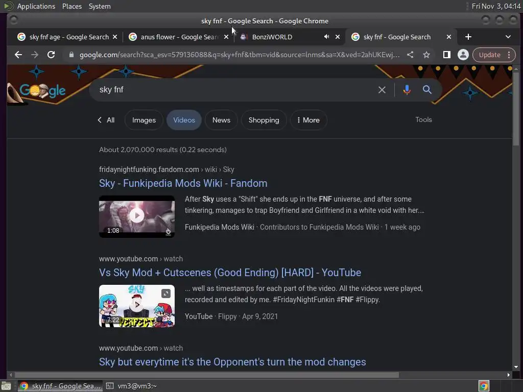This screenshot has height=392, width=523.
Task: Click the Chrome tray icon in bottom panel
Action: [484, 386]
